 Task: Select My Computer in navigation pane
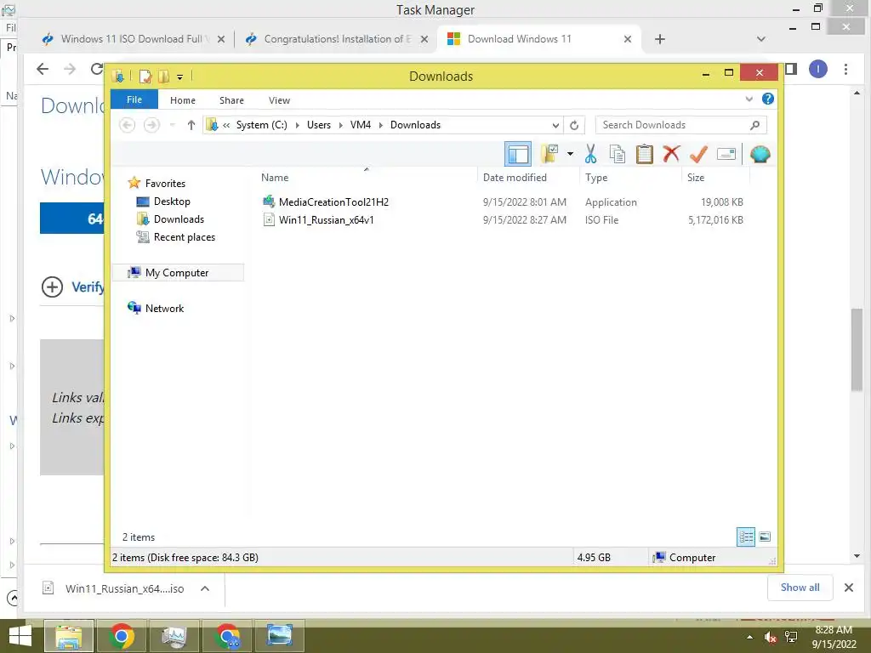[x=177, y=273]
